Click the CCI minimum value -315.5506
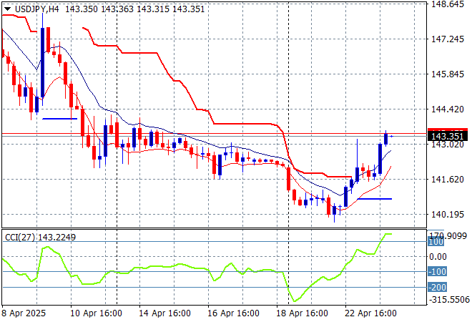This screenshot has height=322, width=472. point(449,300)
